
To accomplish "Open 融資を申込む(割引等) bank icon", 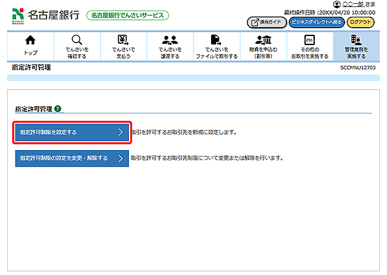I will point(263,41).
